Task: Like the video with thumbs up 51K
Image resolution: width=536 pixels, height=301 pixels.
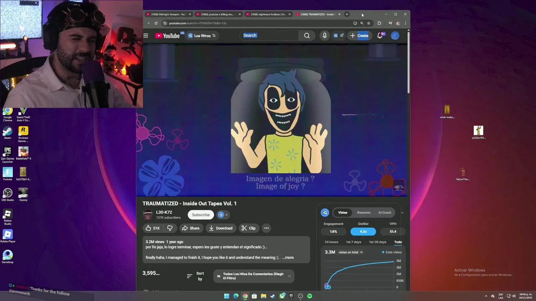Action: coord(152,228)
